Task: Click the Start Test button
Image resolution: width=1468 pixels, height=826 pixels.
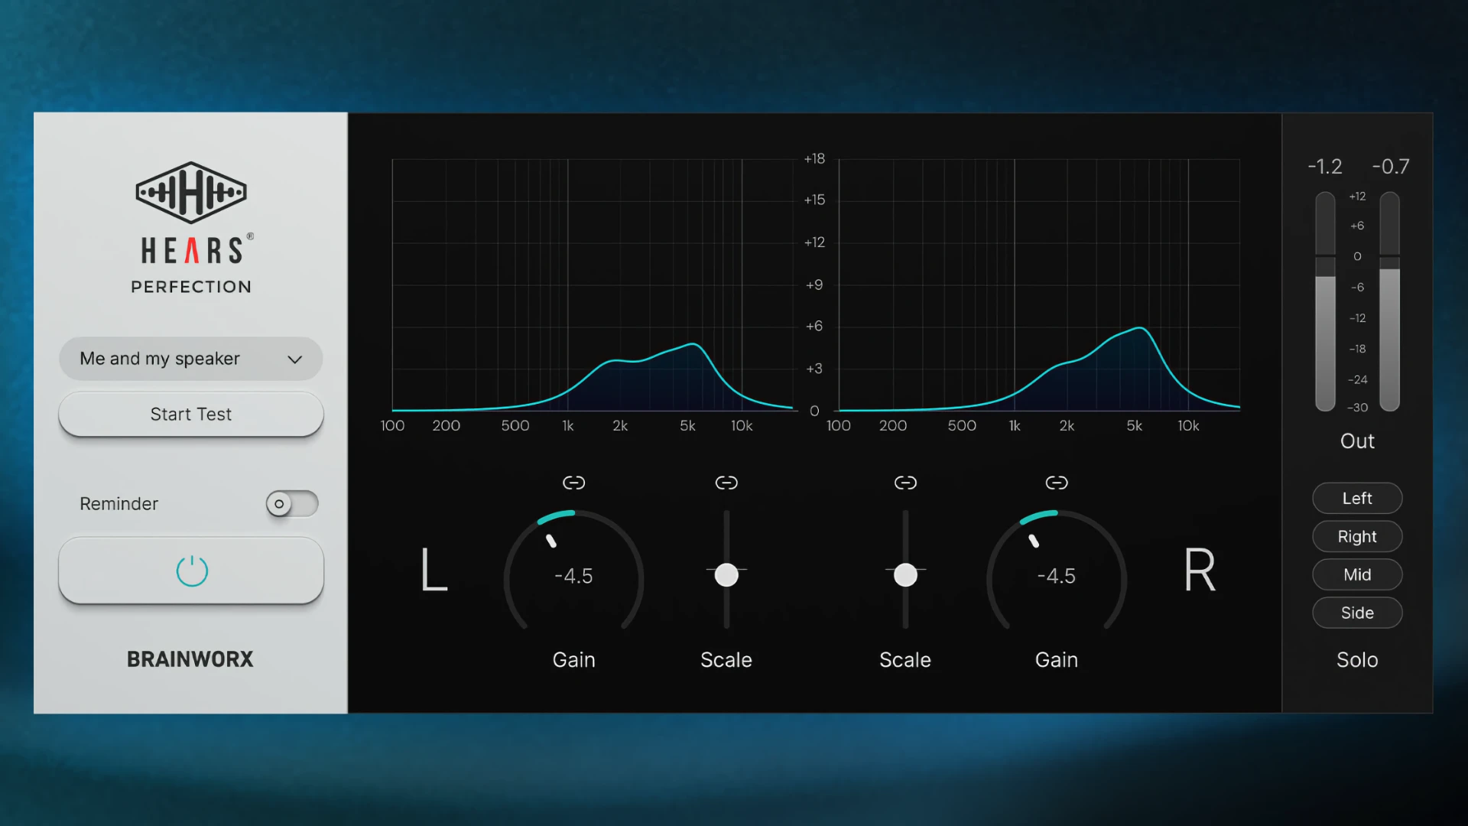Action: (191, 415)
